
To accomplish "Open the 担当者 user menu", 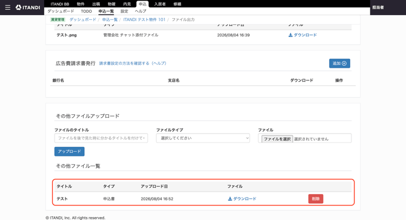I will pos(378,7).
